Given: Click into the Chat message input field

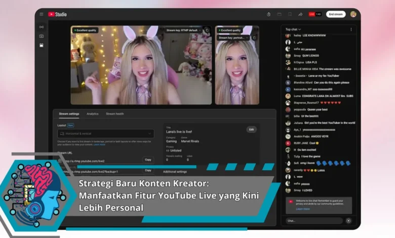Looking at the screenshot, I should pos(314,221).
